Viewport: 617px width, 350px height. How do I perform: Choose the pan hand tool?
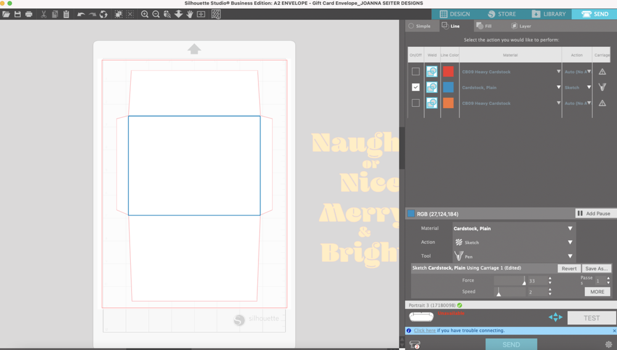[x=189, y=14]
